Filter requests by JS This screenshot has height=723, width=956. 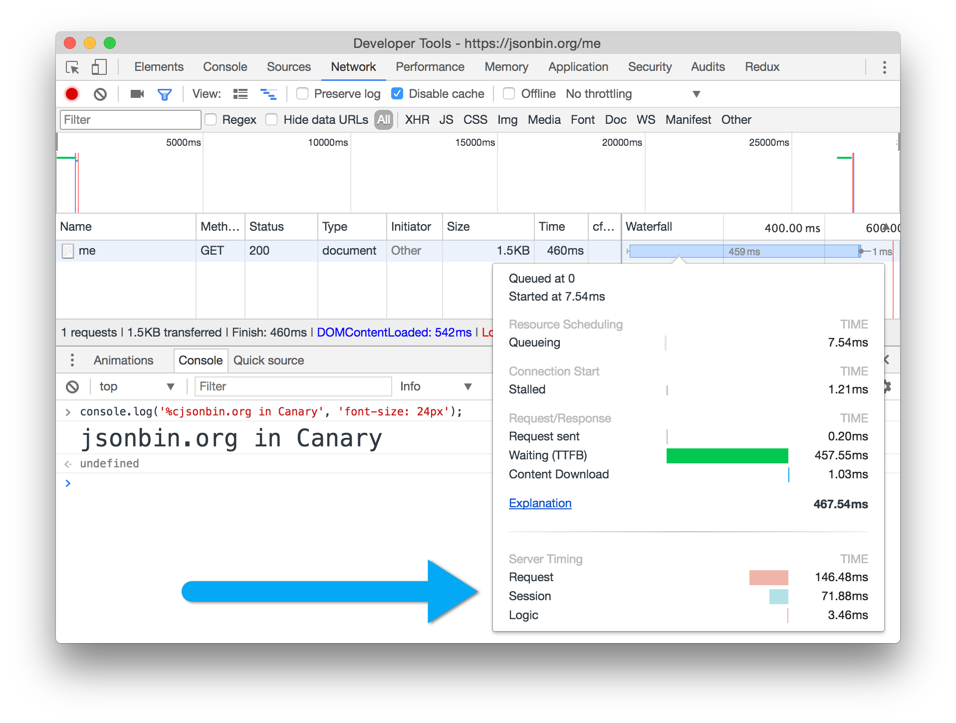click(x=446, y=120)
